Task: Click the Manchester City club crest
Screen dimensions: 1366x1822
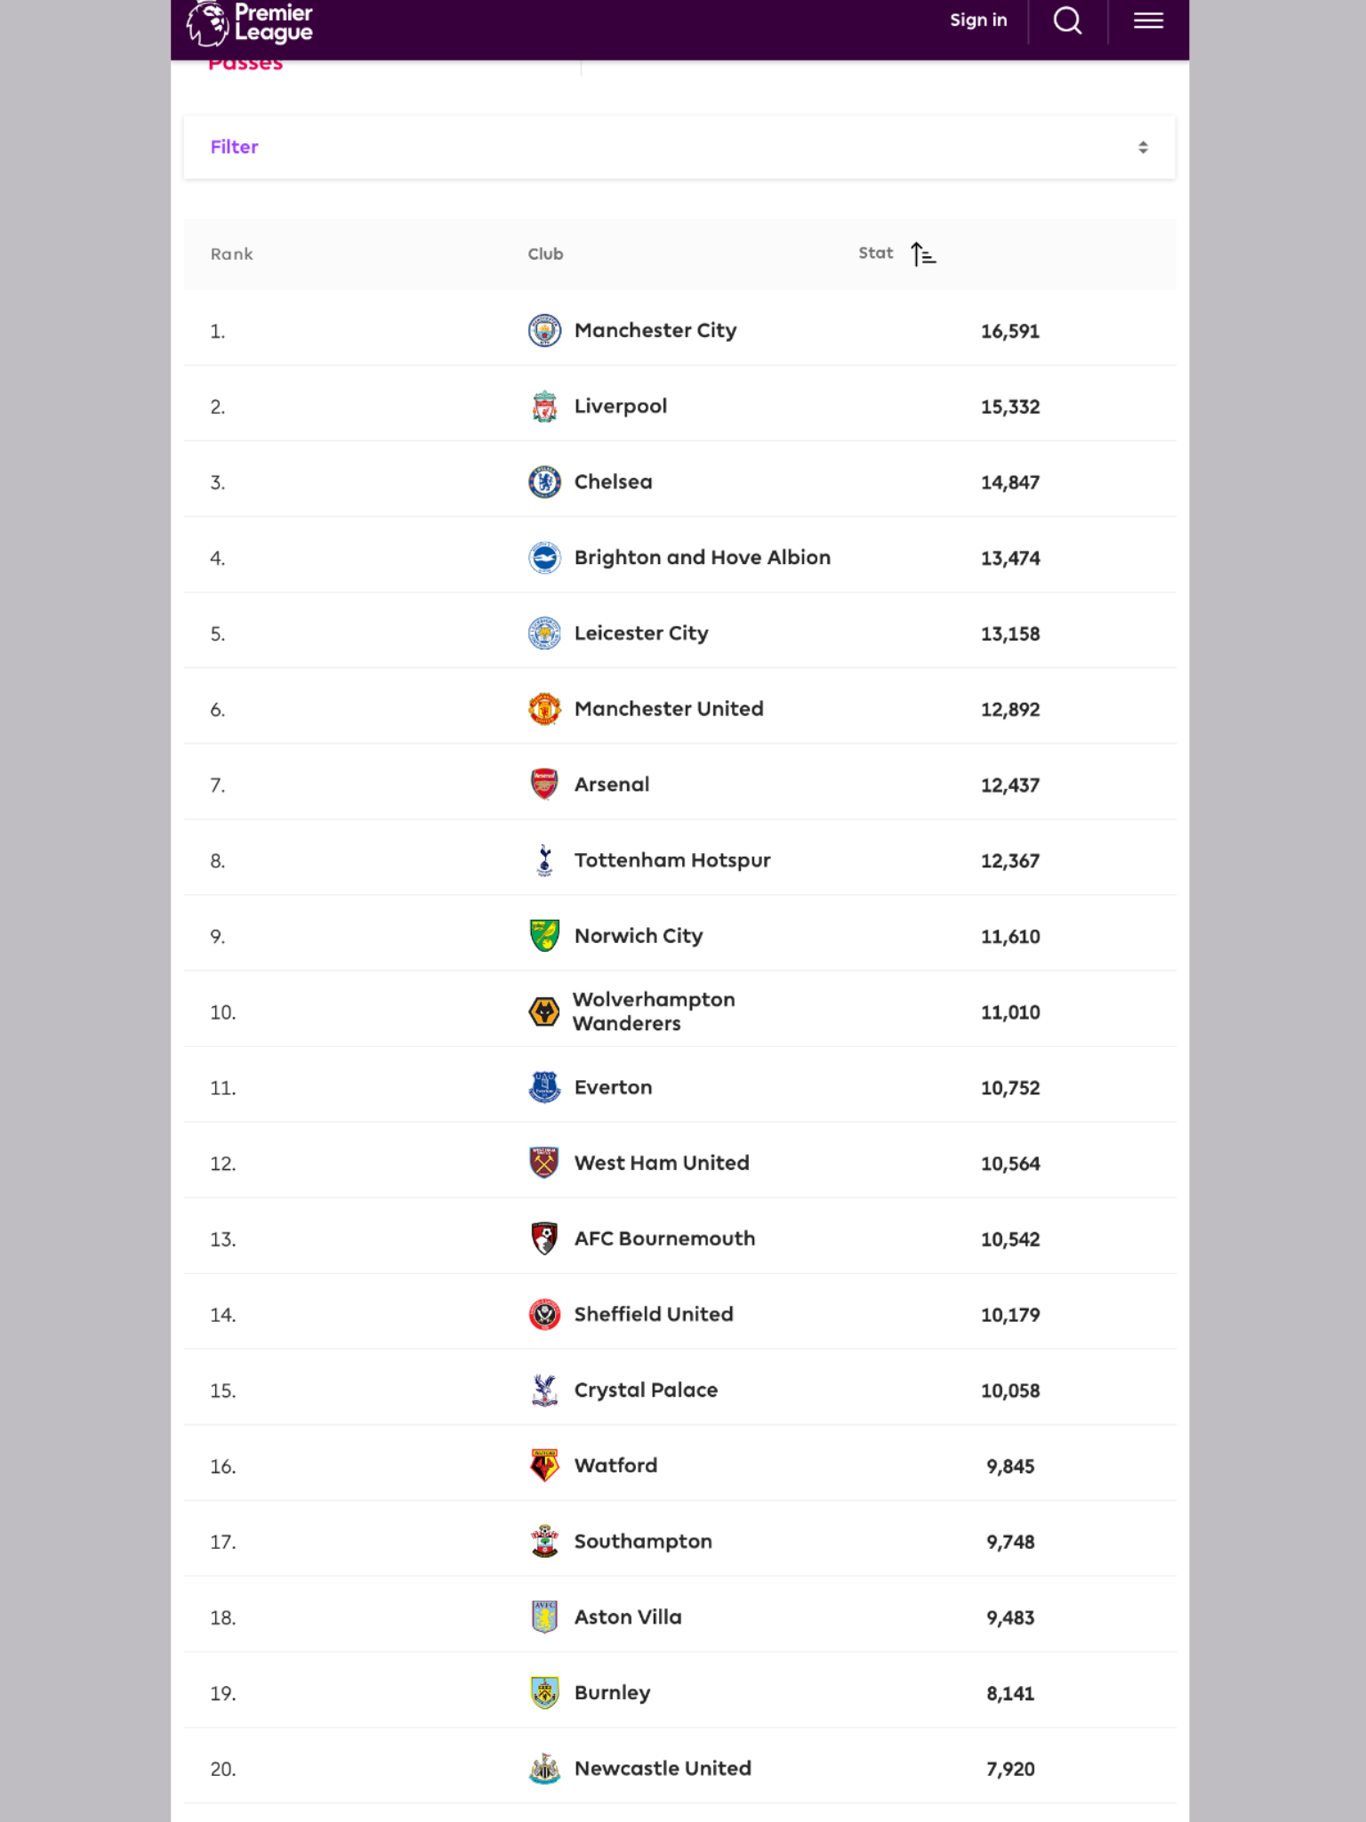Action: (544, 331)
